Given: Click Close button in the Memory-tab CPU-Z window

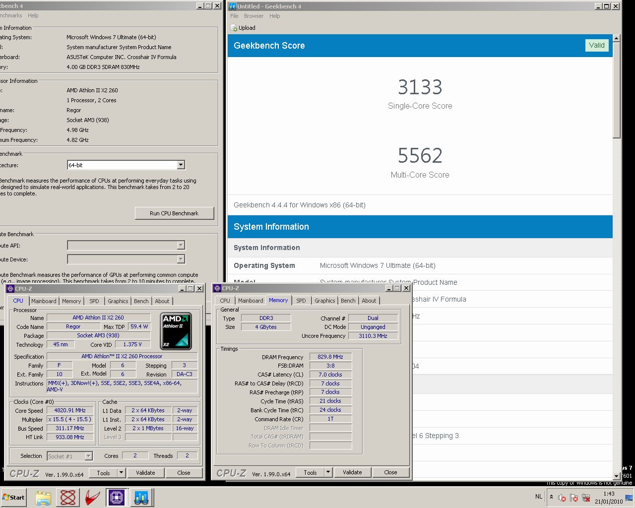Looking at the screenshot, I should (390, 472).
